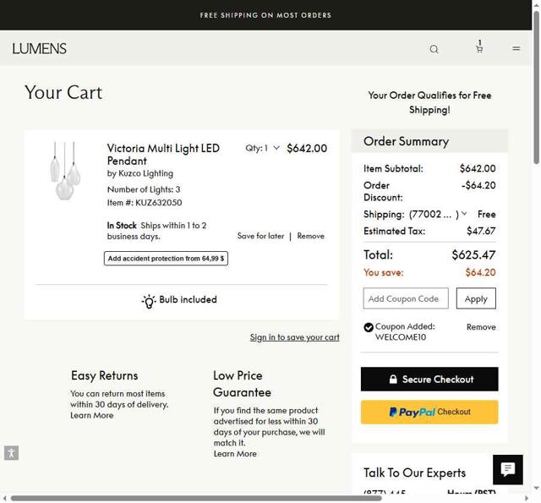Viewport: 541px width, 503px height.
Task: Apply the coupon code
Action: click(x=476, y=298)
